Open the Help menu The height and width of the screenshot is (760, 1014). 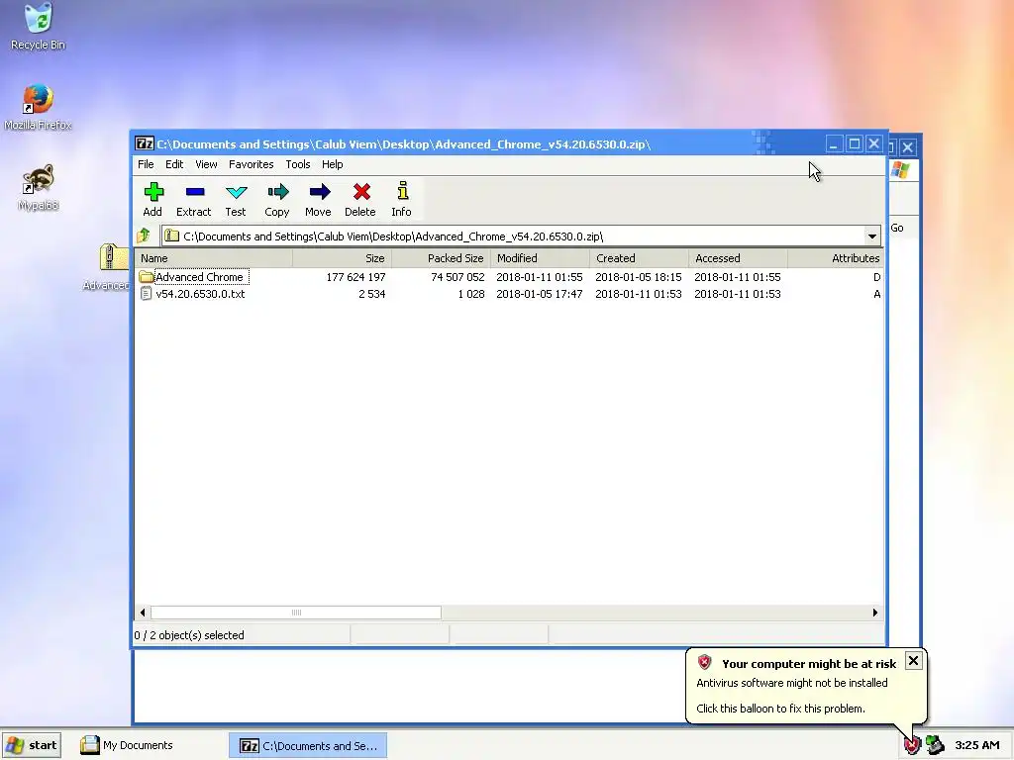[333, 164]
